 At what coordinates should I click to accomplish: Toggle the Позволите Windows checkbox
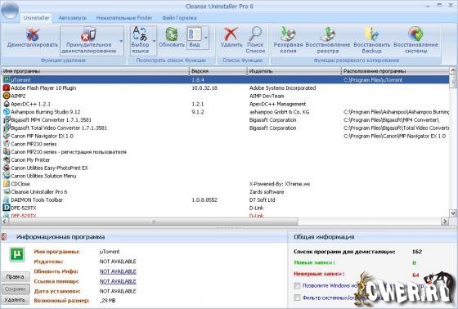[x=297, y=285]
